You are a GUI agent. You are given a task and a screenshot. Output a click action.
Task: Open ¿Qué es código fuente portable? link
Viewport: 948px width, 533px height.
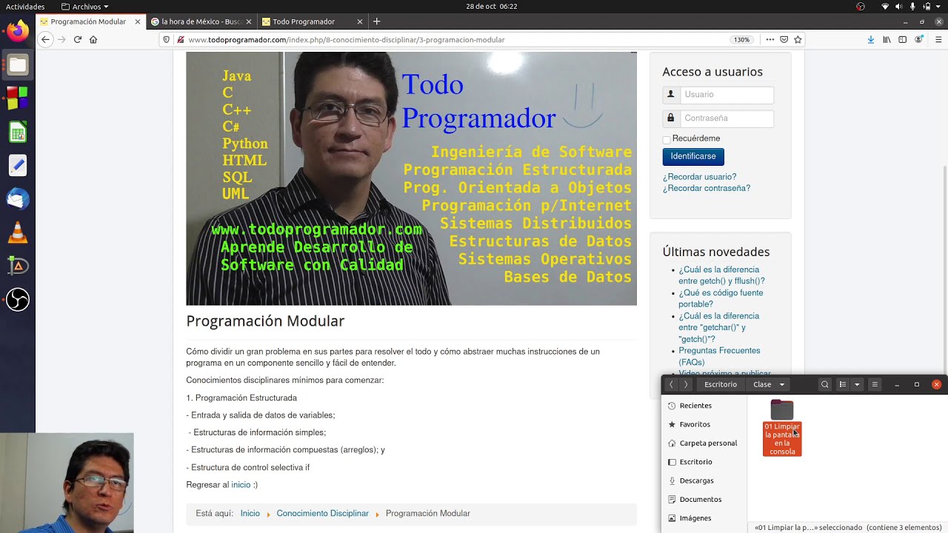click(721, 298)
